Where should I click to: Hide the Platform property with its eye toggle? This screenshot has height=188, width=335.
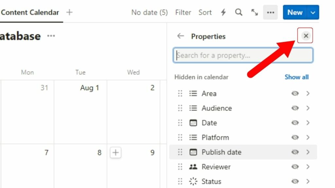click(295, 137)
